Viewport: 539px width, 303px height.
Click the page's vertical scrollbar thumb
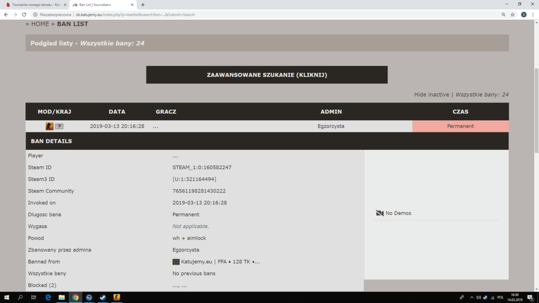pyautogui.click(x=536, y=111)
